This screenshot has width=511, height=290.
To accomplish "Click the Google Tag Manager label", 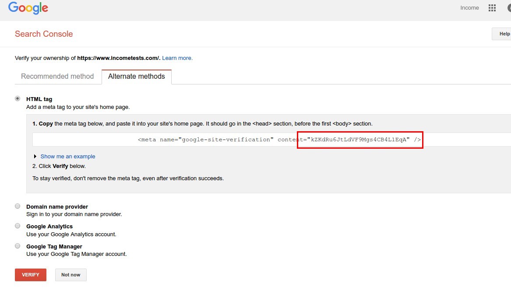I will pos(54,247).
